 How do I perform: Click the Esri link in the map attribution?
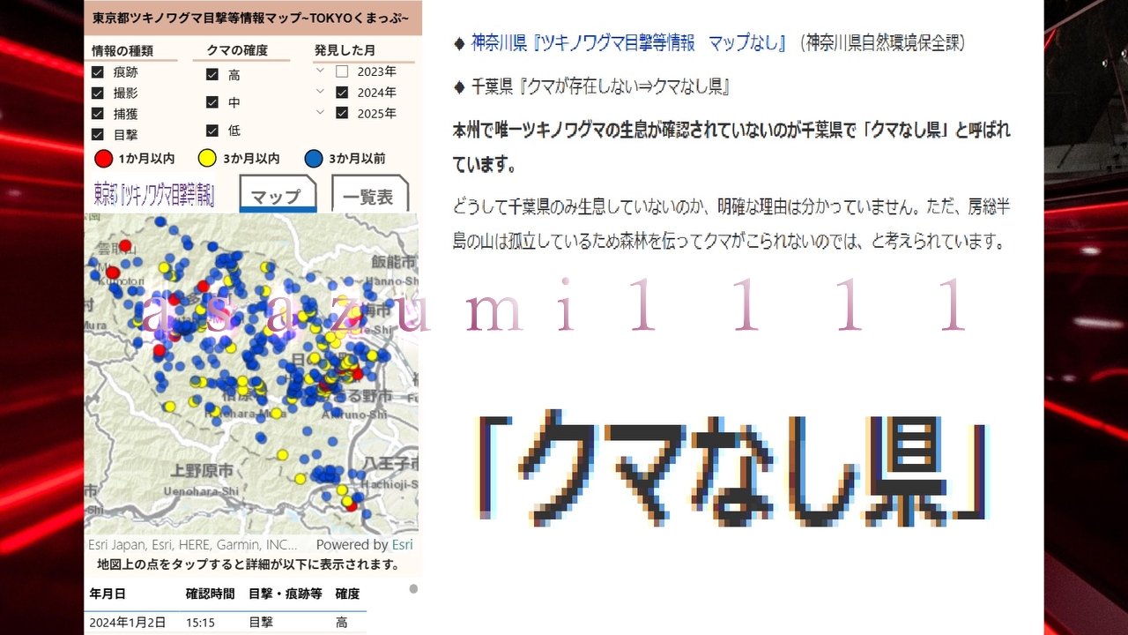(x=402, y=545)
